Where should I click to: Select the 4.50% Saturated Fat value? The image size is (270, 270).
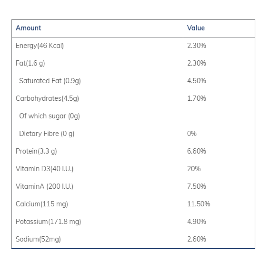coord(197,81)
